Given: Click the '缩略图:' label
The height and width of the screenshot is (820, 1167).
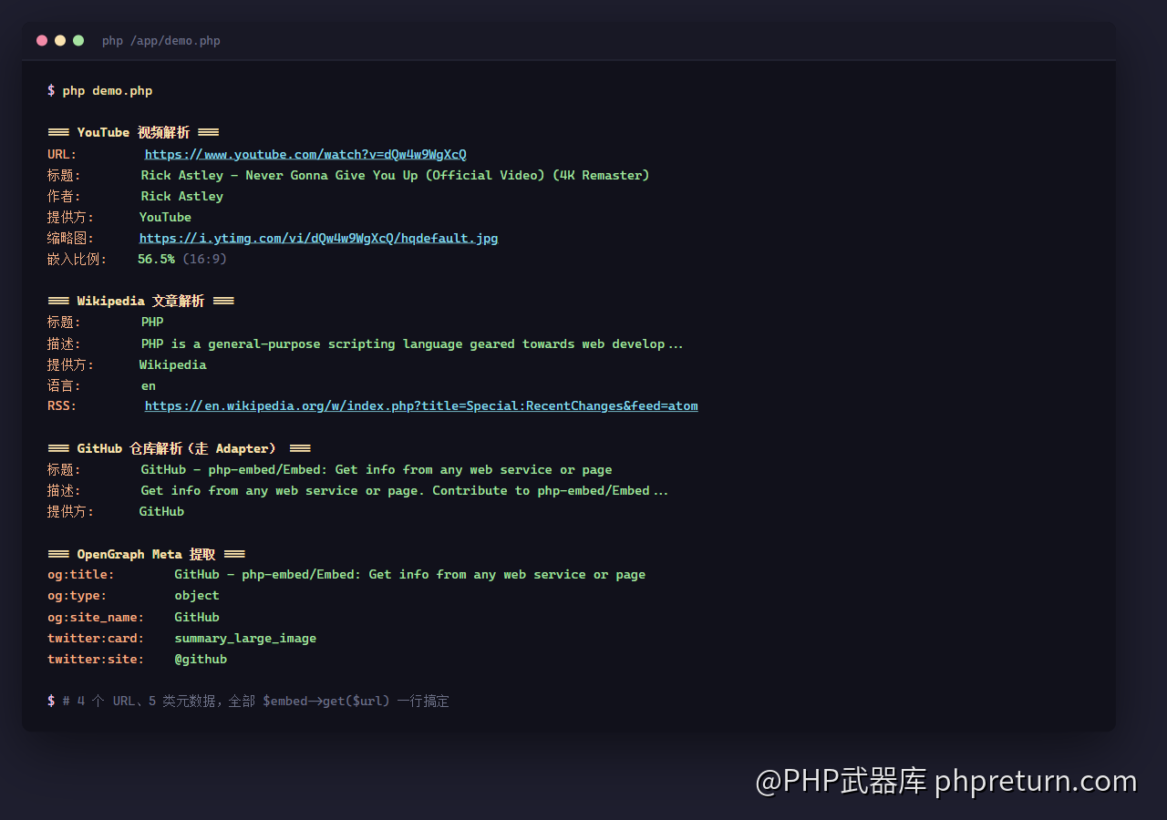Looking at the screenshot, I should (x=71, y=239).
